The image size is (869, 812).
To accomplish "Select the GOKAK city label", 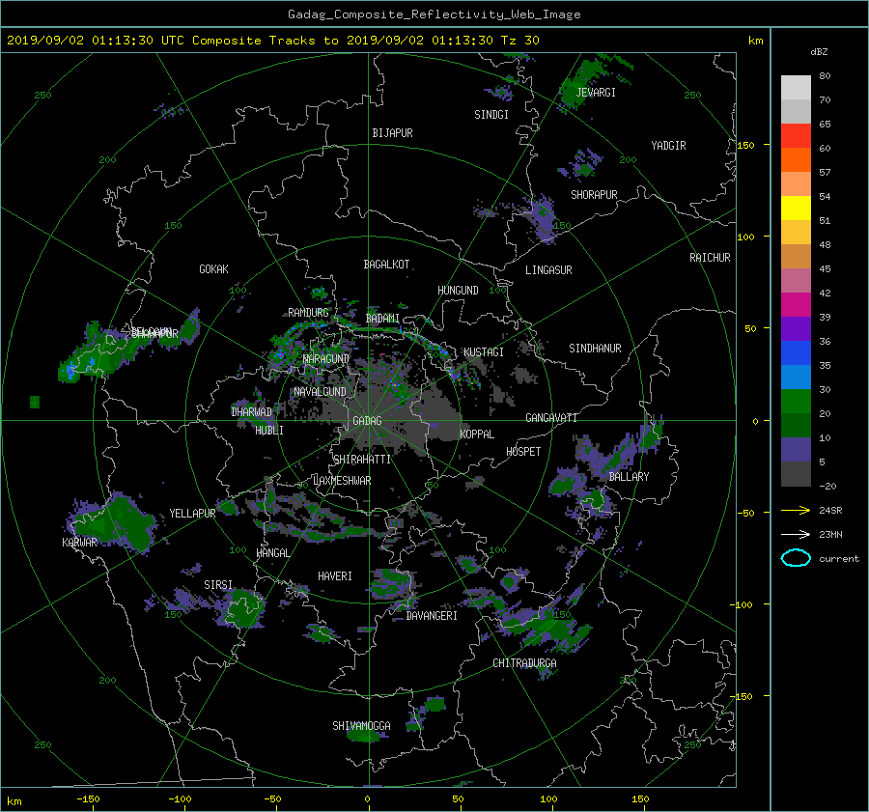I will pos(213,268).
